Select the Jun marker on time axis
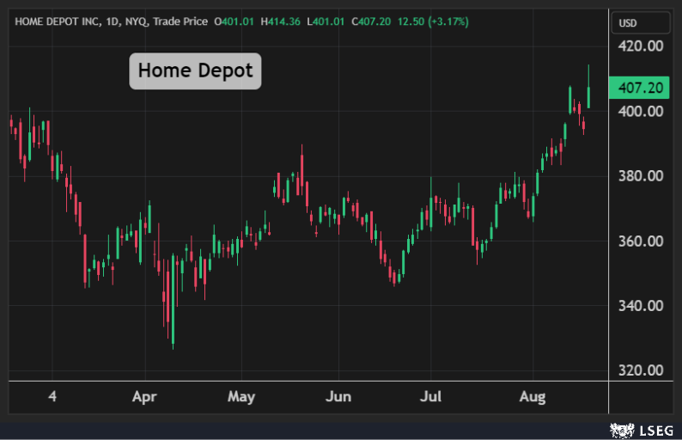Image resolution: width=682 pixels, height=440 pixels. click(338, 397)
